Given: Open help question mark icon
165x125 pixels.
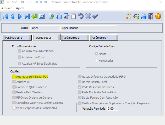Looking at the screenshot, I should pos(158,16).
